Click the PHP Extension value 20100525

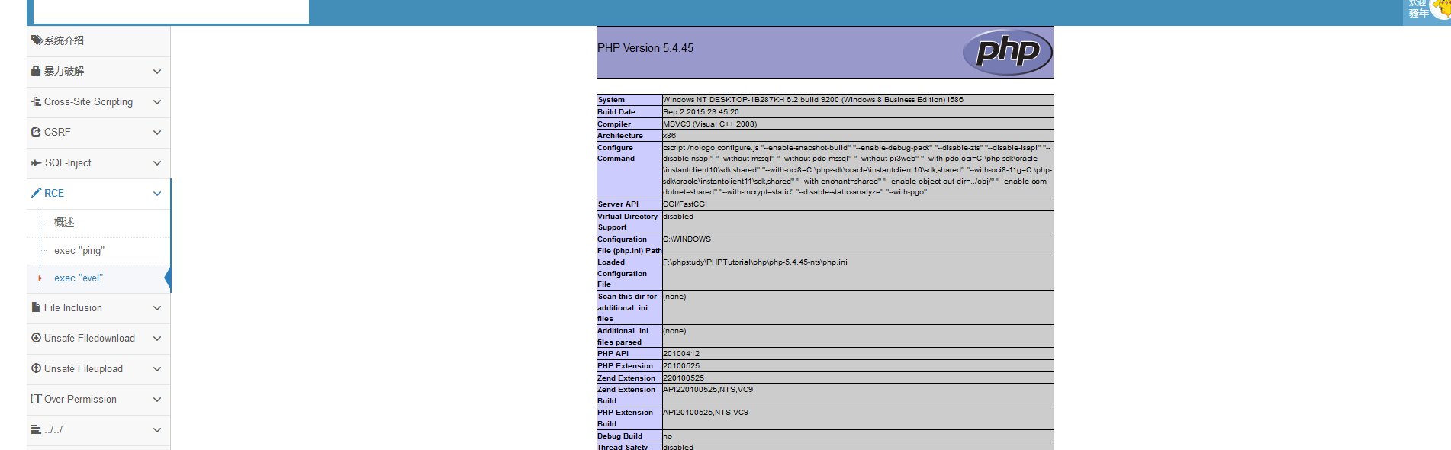(x=681, y=366)
